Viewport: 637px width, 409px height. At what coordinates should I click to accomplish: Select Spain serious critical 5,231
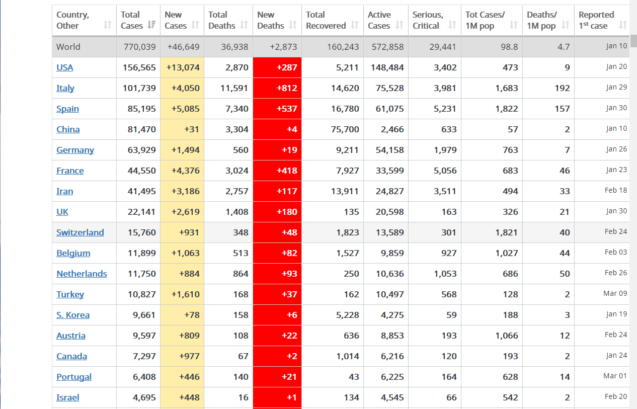pyautogui.click(x=445, y=109)
